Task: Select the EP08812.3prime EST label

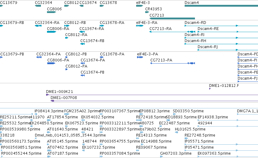Action: pos(155,111)
